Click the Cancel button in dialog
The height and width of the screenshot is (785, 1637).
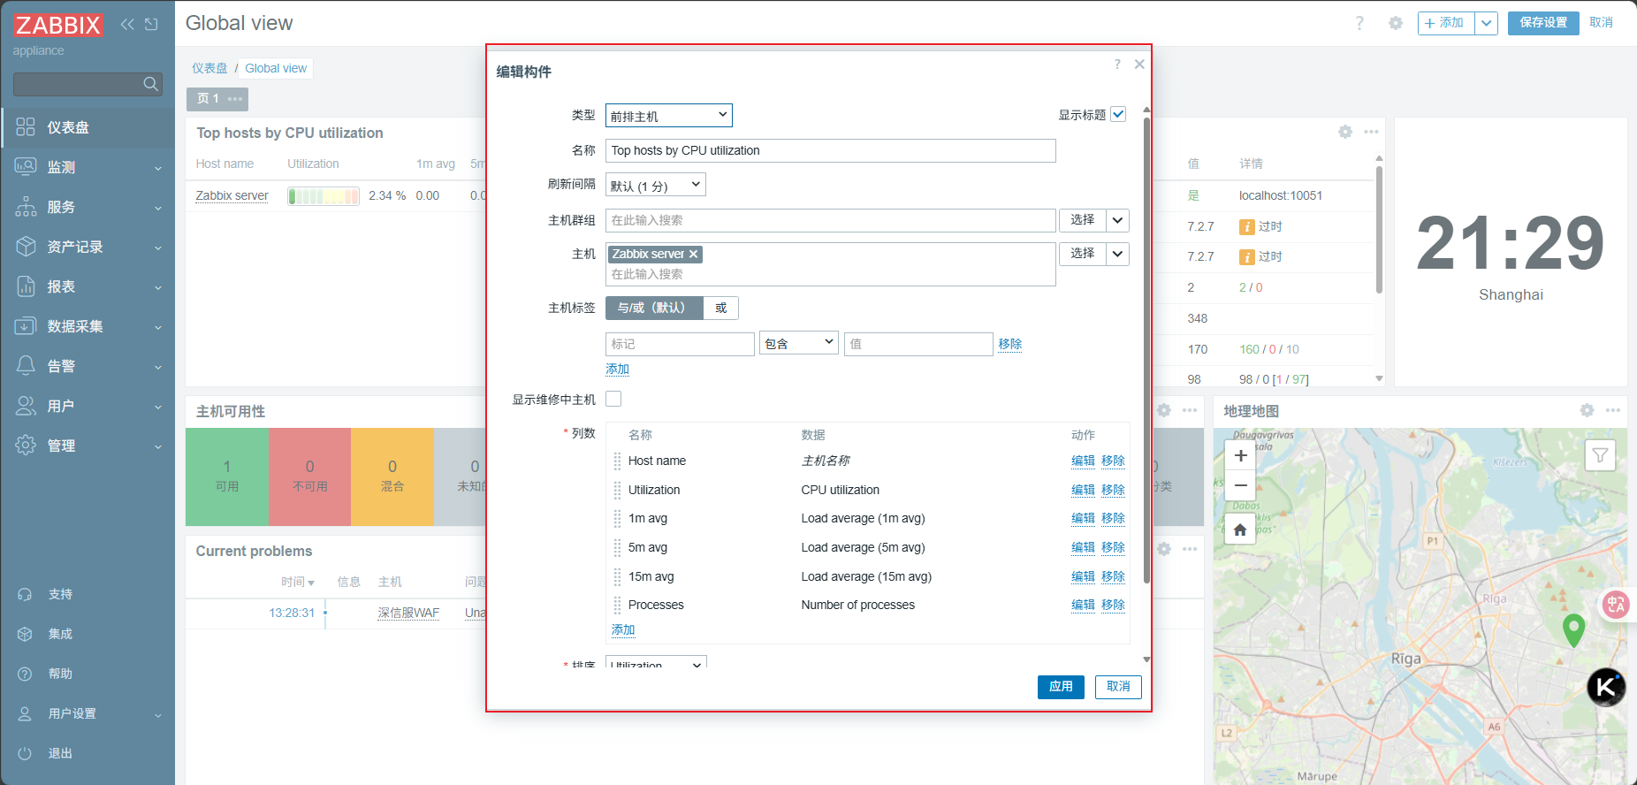point(1118,687)
